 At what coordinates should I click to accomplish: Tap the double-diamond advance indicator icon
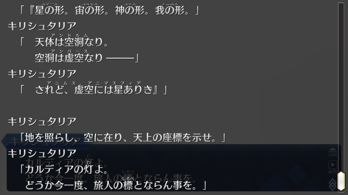pos(333,185)
